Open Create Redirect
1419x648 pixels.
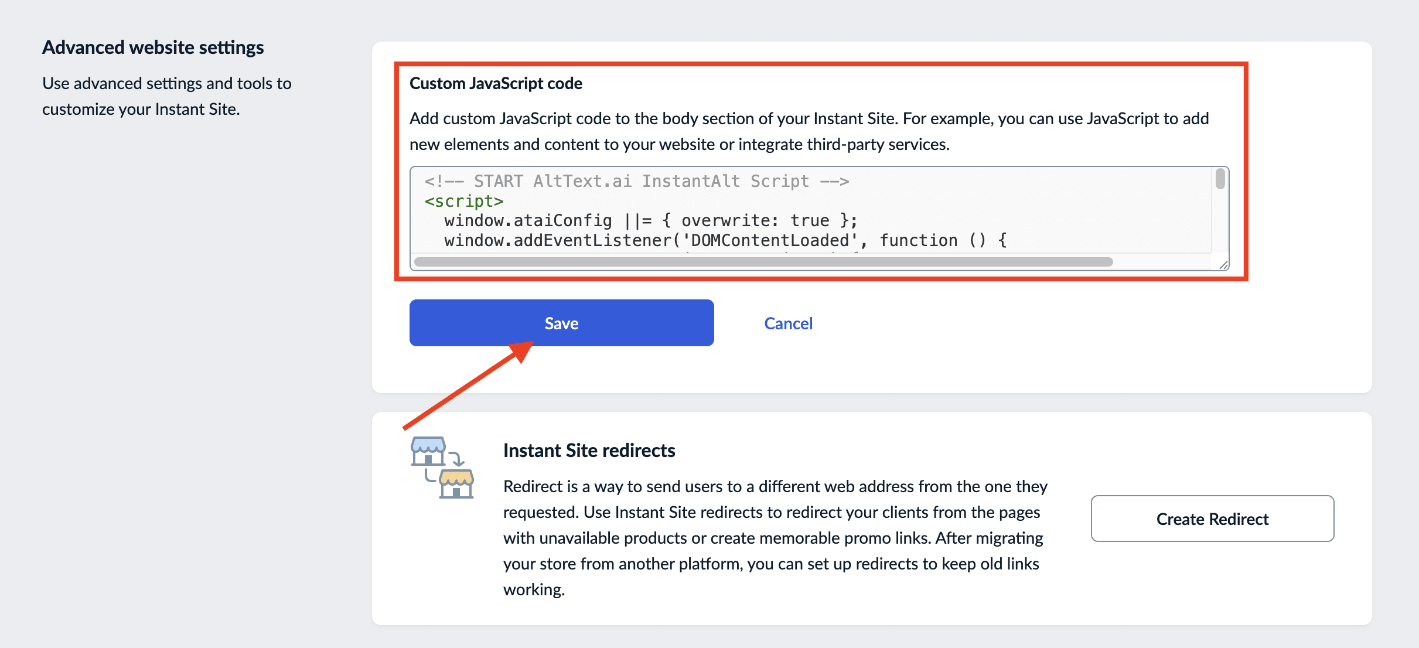pos(1212,519)
